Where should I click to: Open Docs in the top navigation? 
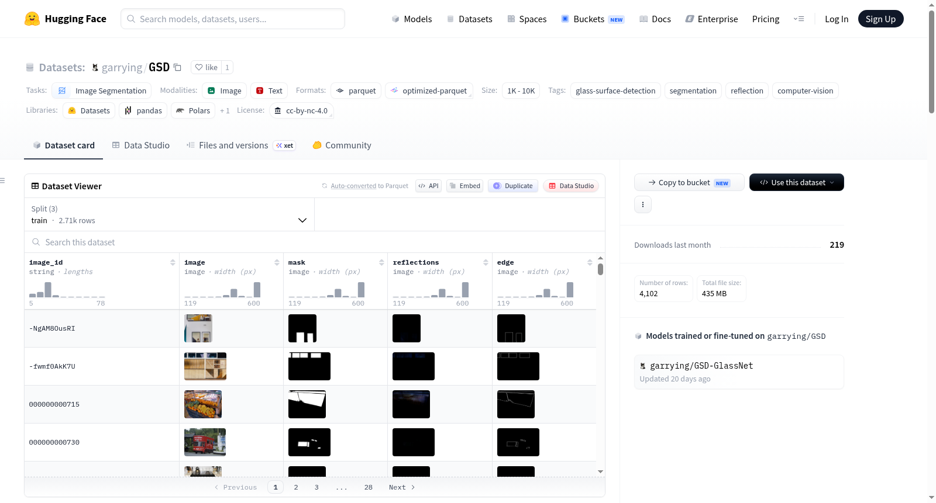[655, 19]
